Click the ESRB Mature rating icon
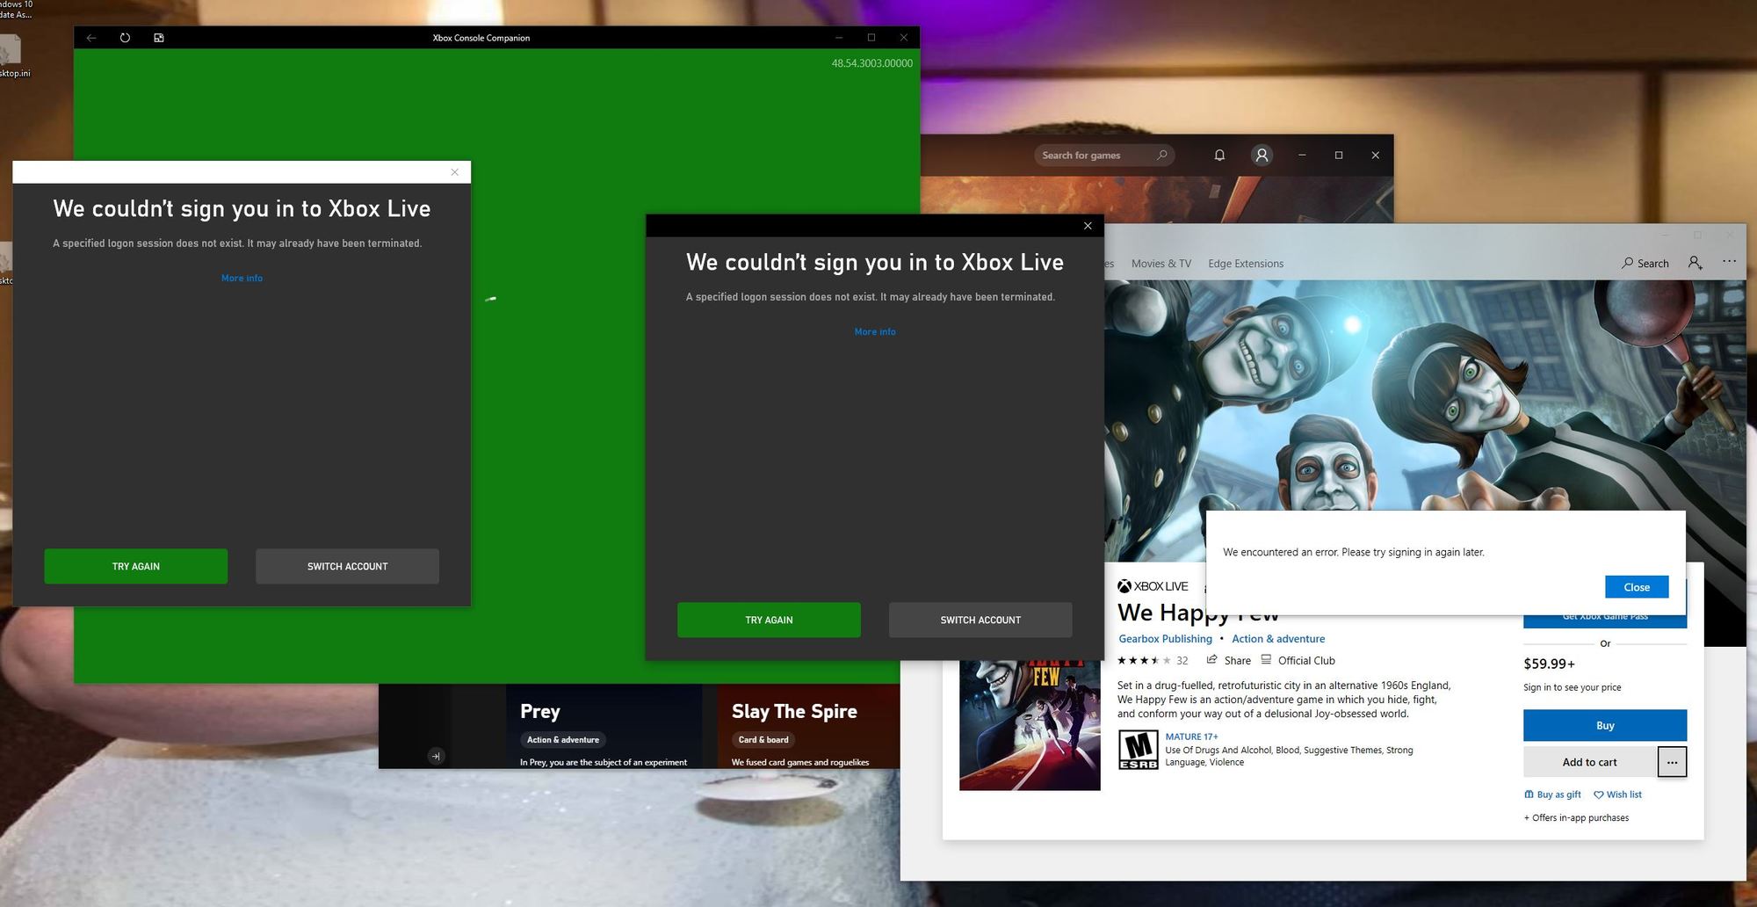This screenshot has height=907, width=1757. coord(1138,750)
